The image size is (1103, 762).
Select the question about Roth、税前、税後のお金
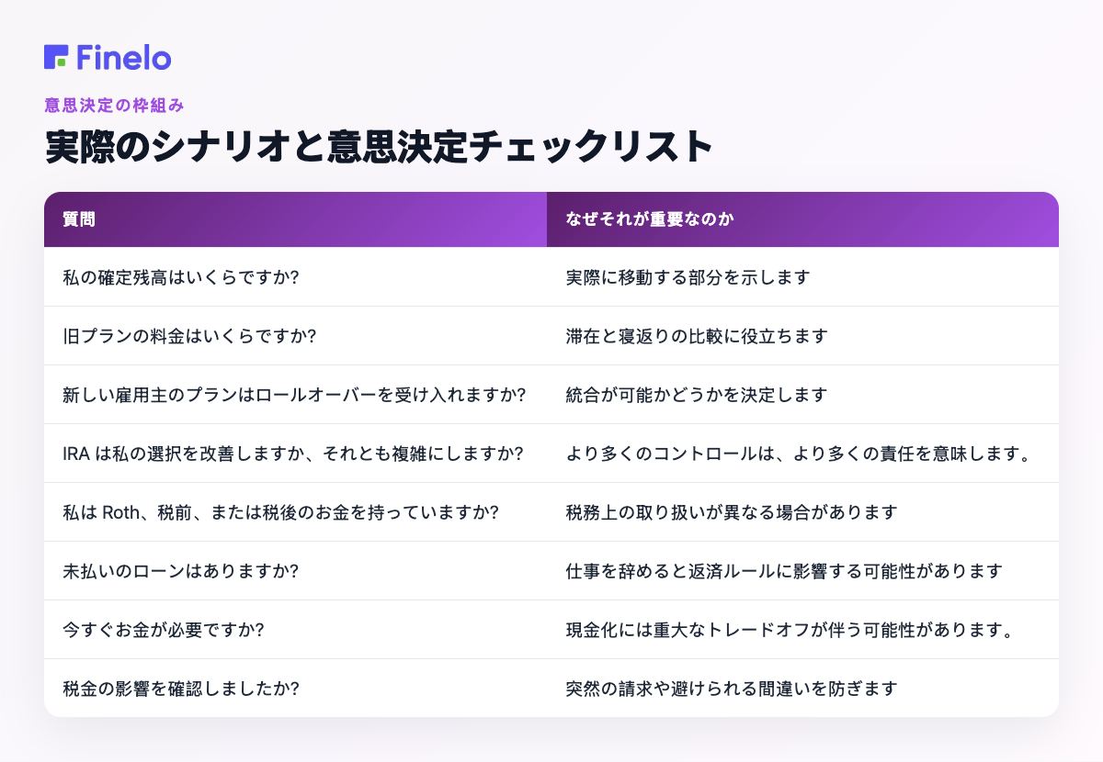point(295,511)
